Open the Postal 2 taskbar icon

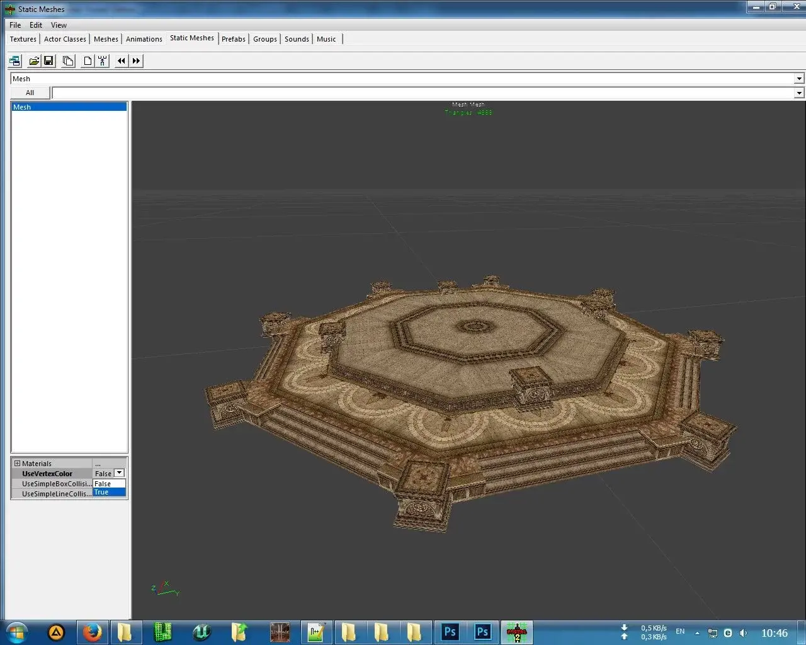516,632
